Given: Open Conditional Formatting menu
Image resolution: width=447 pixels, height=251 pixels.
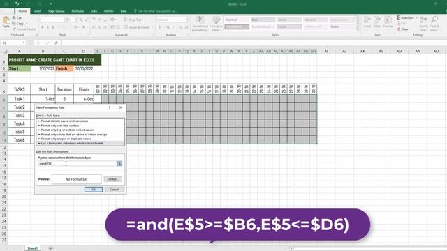Looking at the screenshot, I should (x=200, y=24).
